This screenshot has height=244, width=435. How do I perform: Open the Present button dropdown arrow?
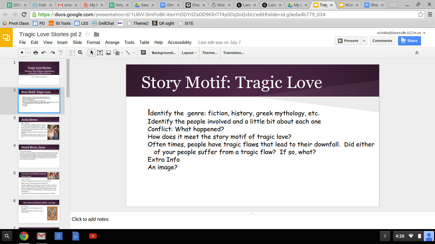(364, 41)
